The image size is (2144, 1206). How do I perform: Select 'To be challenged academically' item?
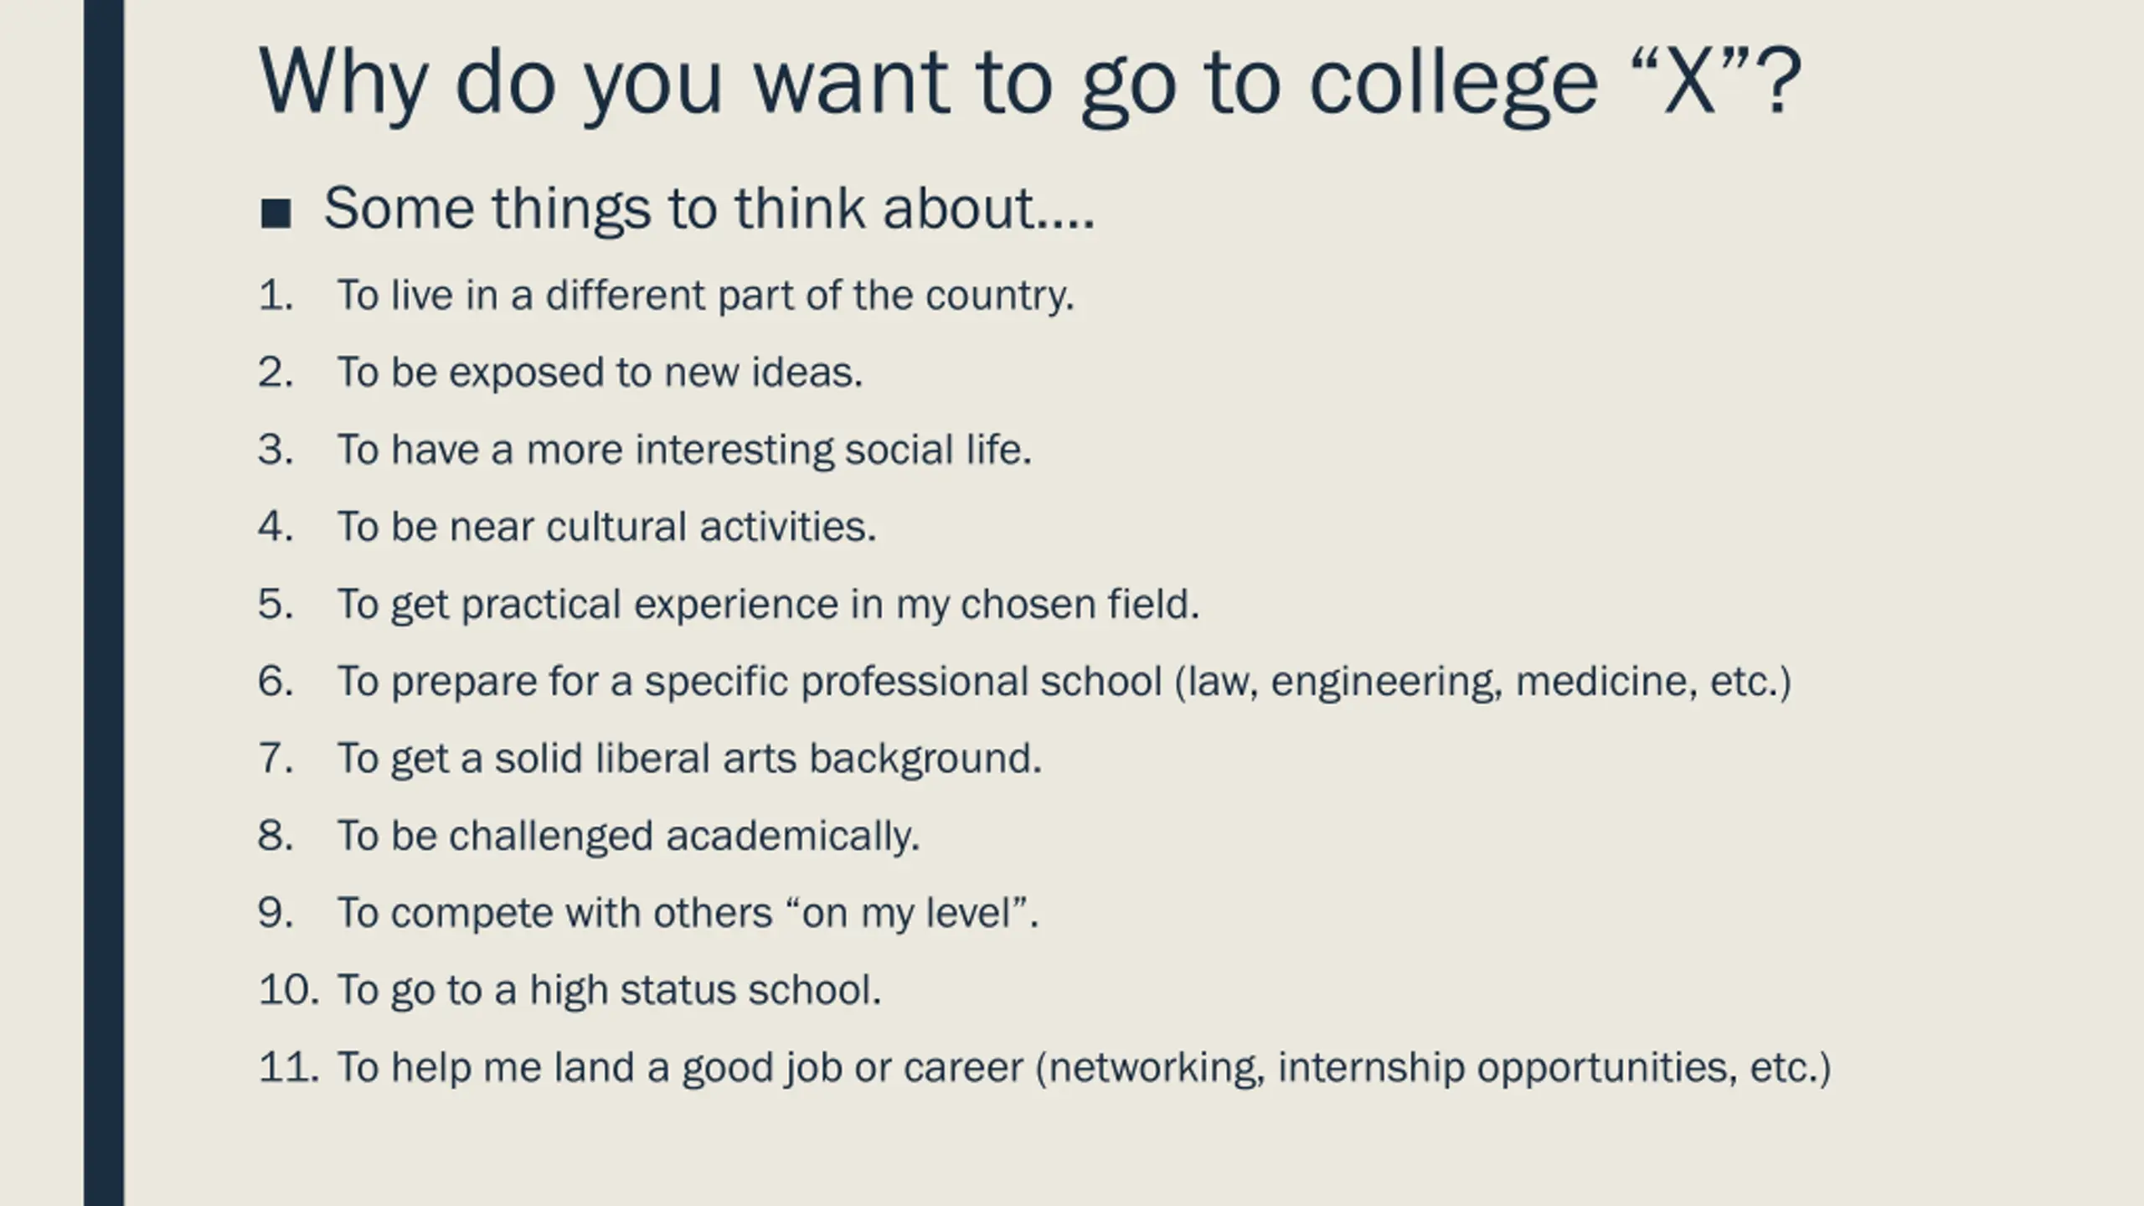coord(628,836)
